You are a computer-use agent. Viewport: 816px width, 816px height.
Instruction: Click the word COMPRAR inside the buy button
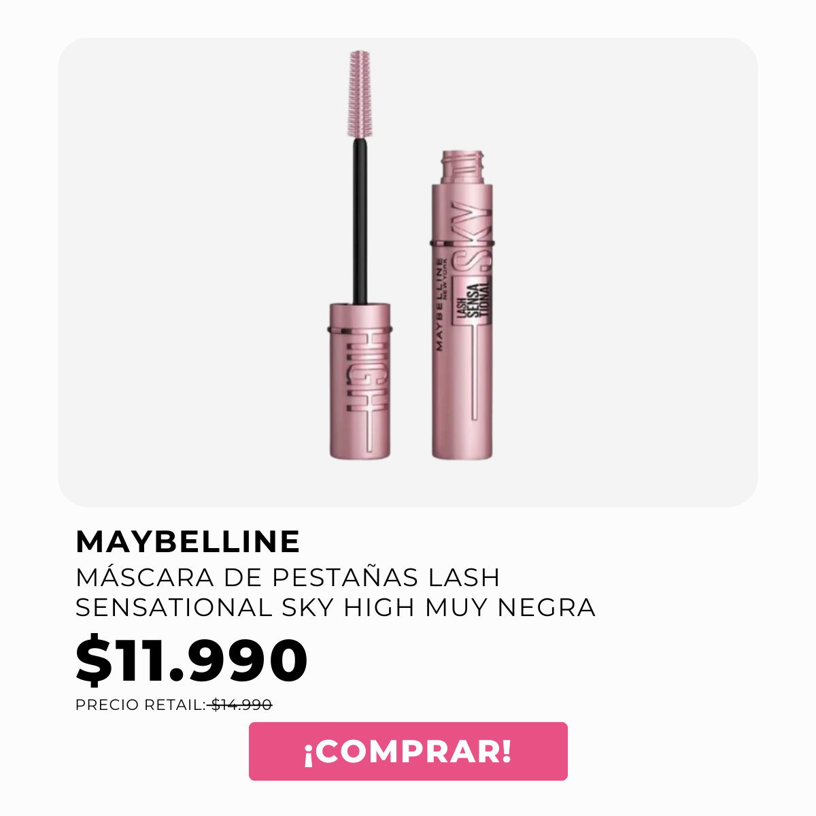pos(408,751)
